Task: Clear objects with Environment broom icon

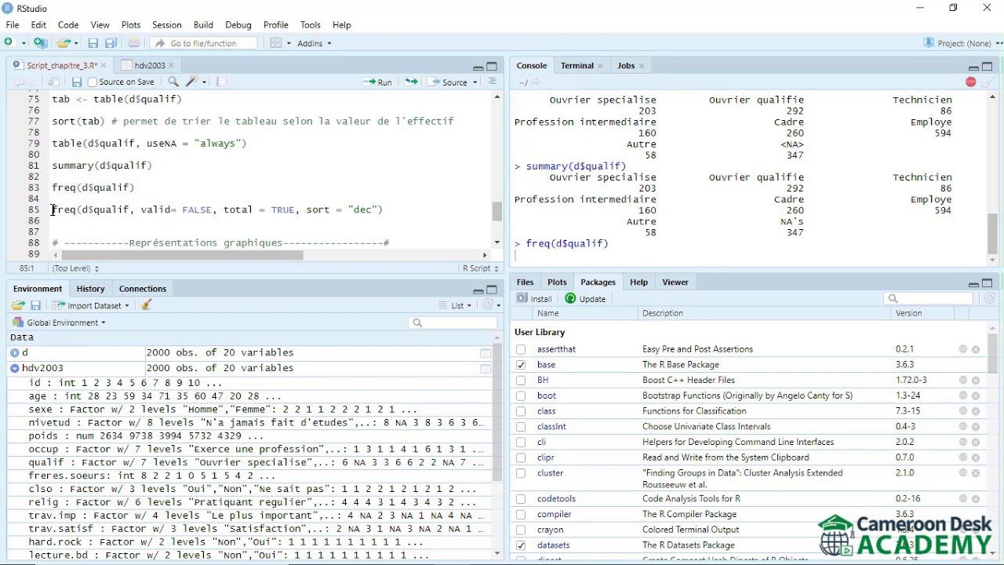Action: click(x=146, y=305)
